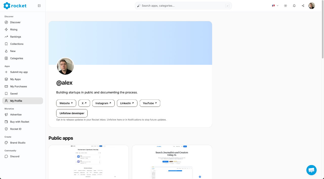The image size is (324, 179).
Task: Open X profile link button
Action: coord(84,103)
